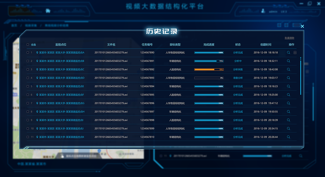The height and width of the screenshot is (177, 325).
Task: Click location pin icon of 监控点D
Action: [37, 78]
